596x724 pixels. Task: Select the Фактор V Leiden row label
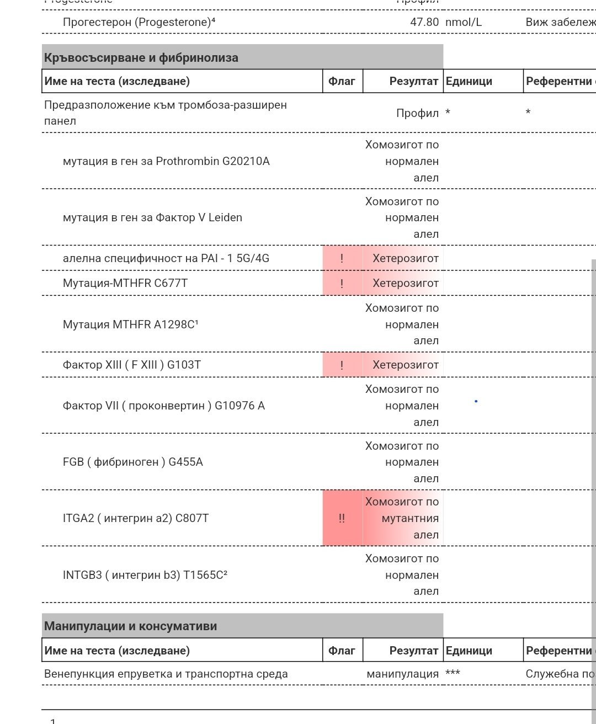(x=152, y=217)
